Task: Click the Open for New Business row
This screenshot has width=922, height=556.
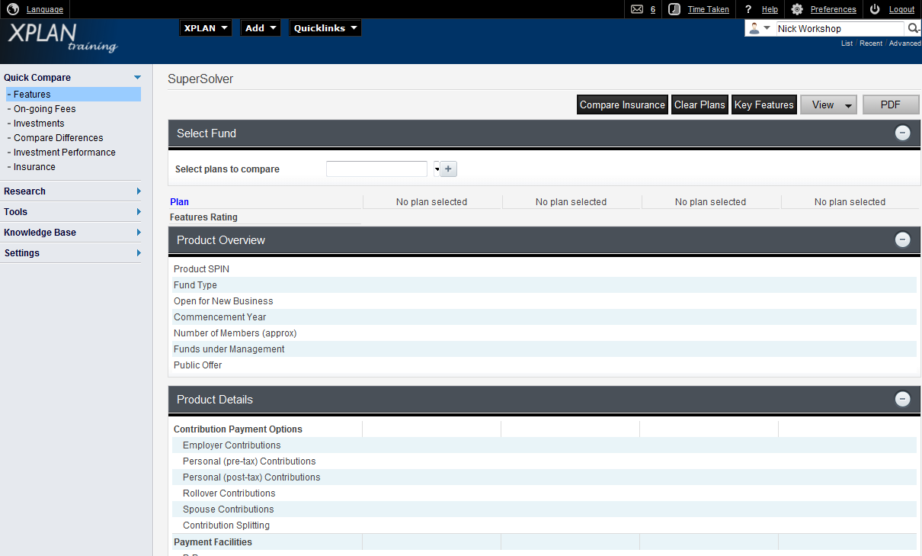Action: click(x=545, y=301)
